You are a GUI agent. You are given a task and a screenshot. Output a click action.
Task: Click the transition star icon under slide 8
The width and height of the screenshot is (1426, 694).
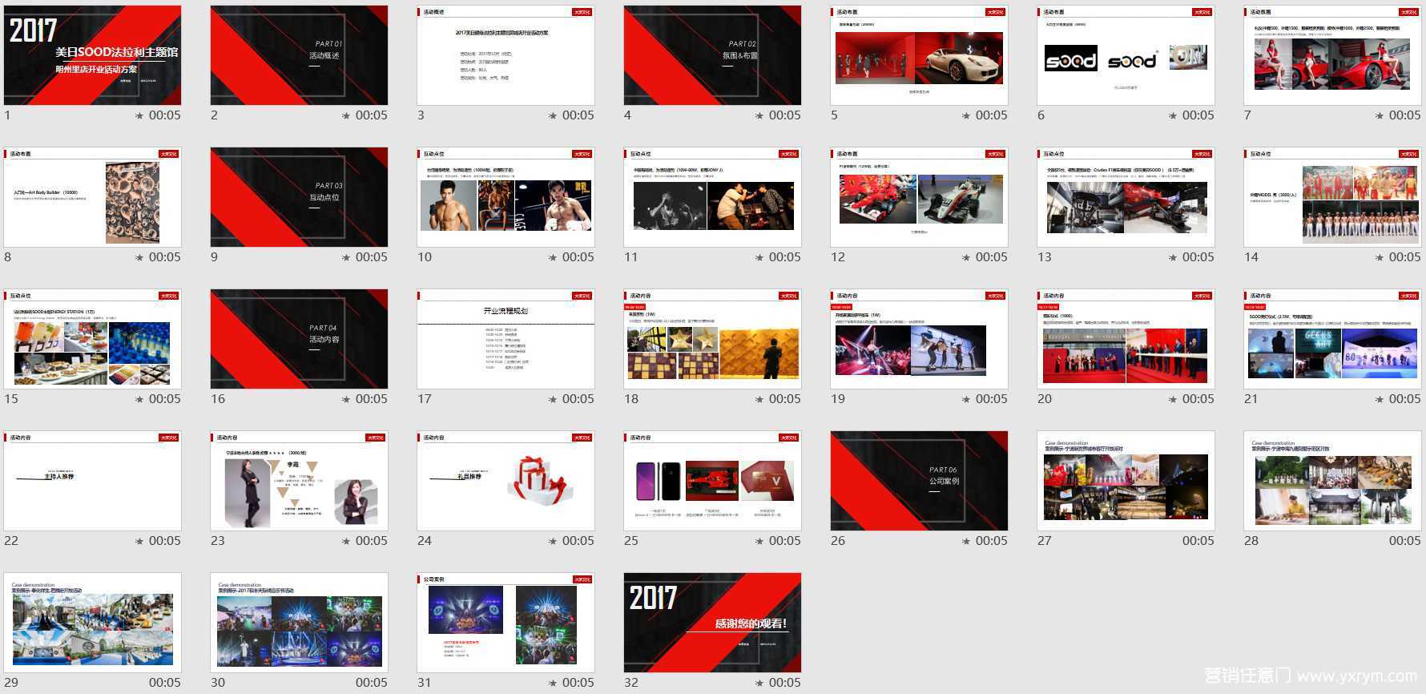click(x=139, y=257)
